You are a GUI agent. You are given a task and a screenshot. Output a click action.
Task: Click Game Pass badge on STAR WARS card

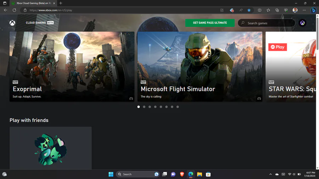(x=271, y=82)
